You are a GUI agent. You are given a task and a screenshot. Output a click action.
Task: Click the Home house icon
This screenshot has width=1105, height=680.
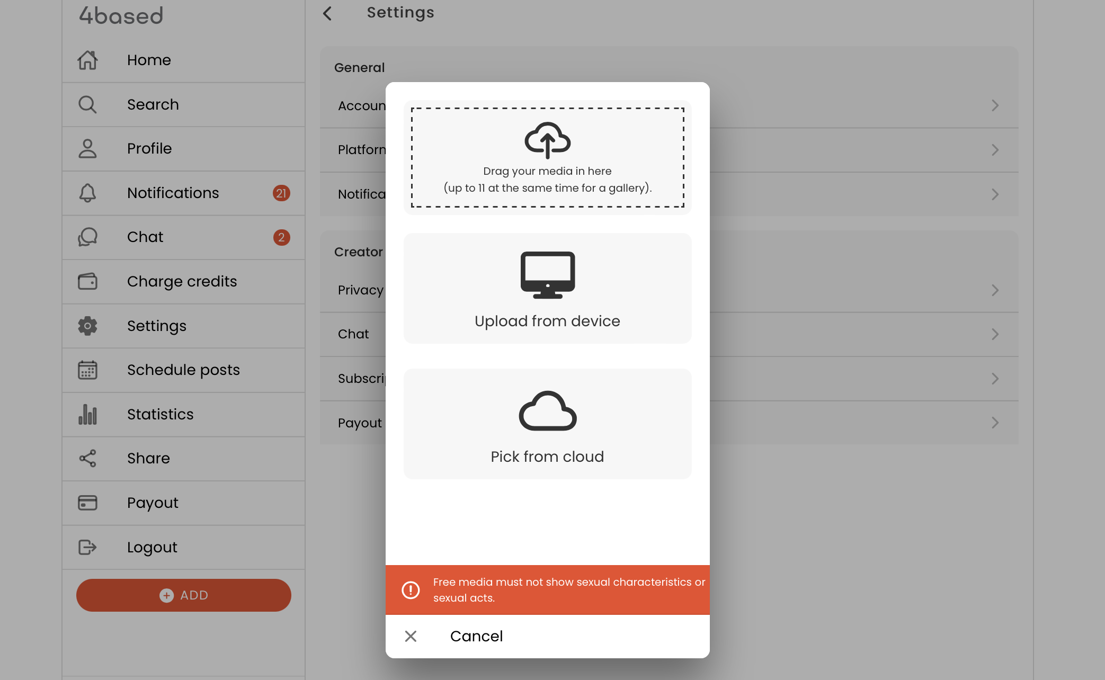pos(87,60)
